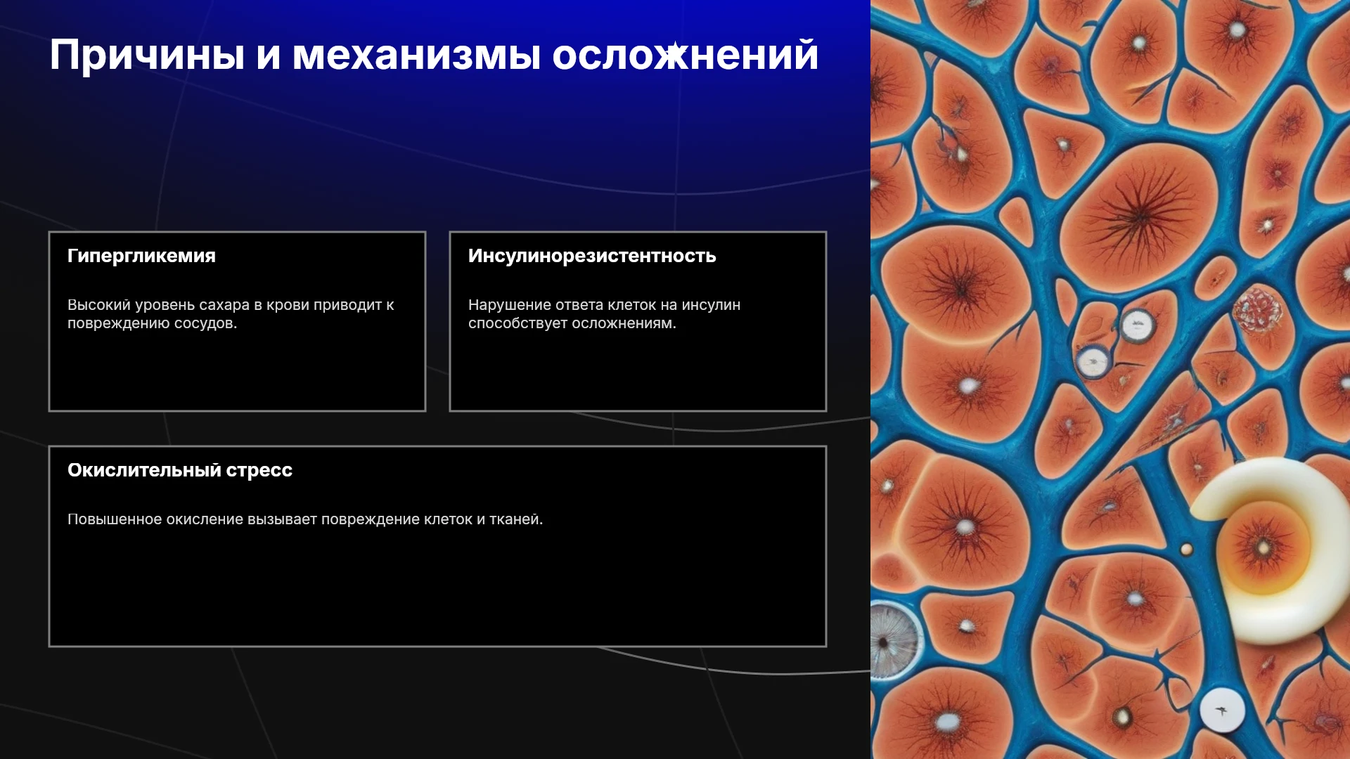
Task: Click the text about increased oxidation
Action: (x=305, y=519)
